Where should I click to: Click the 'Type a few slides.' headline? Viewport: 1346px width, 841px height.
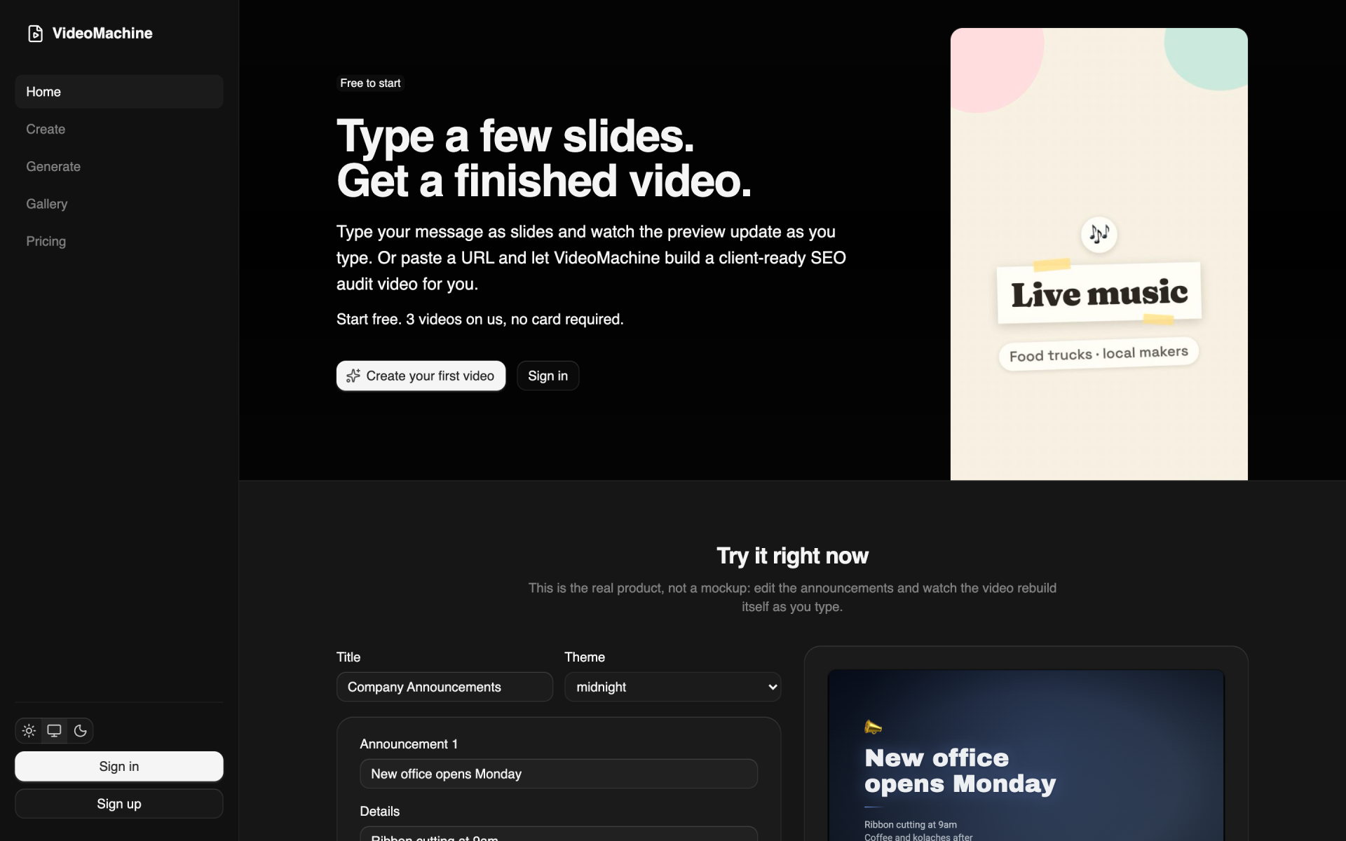pyautogui.click(x=515, y=136)
